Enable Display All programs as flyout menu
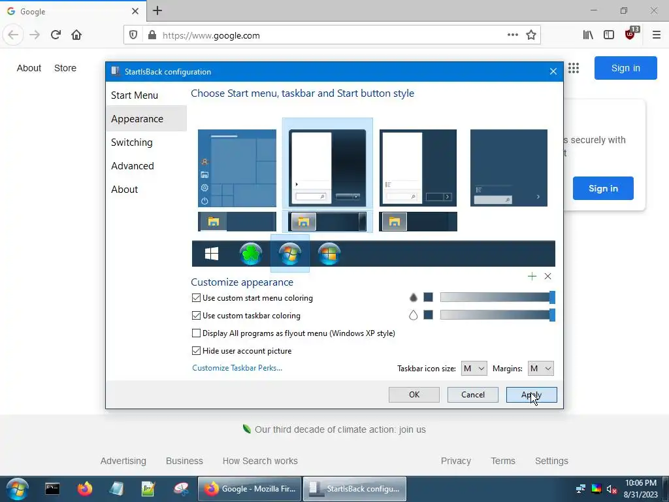The image size is (669, 502). (196, 333)
